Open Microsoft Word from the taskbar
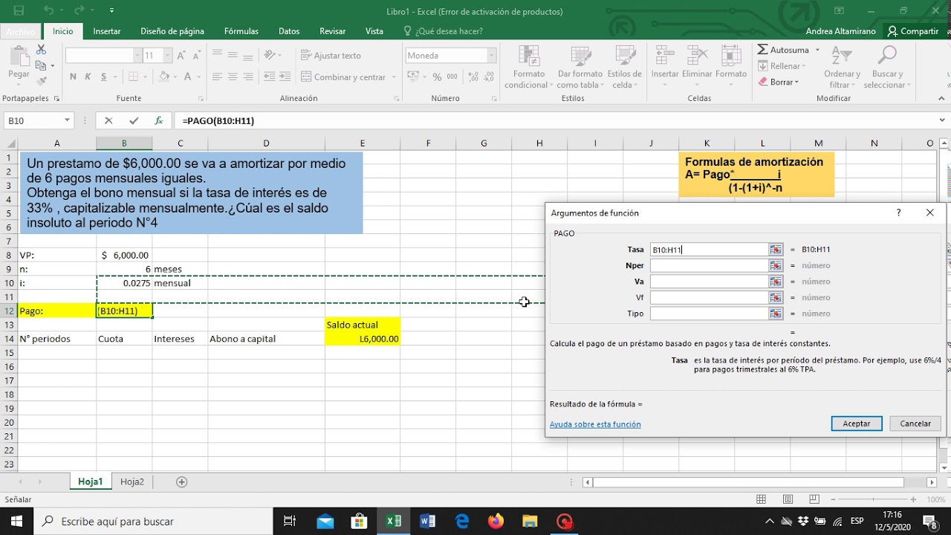The image size is (951, 535). click(x=427, y=521)
